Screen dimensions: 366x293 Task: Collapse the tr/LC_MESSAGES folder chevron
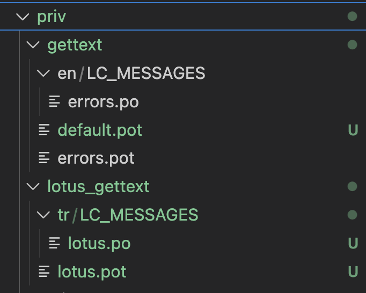[x=43, y=215]
